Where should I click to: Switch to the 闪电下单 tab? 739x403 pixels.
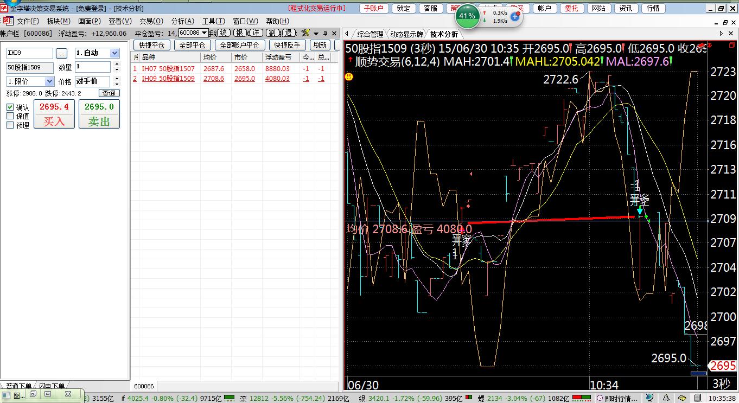pyautogui.click(x=51, y=386)
